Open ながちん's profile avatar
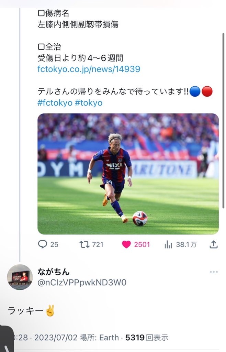 pos(20,277)
